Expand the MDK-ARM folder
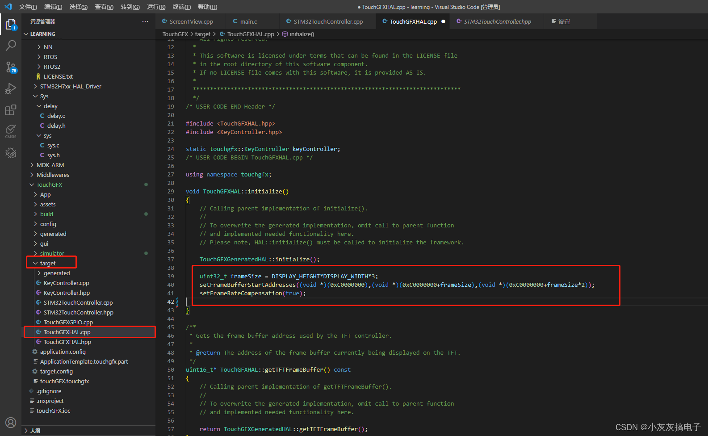 [50, 165]
